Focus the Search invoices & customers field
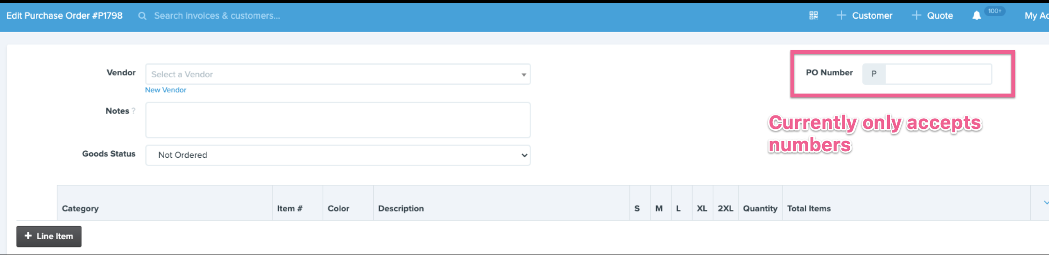The height and width of the screenshot is (255, 1049). tap(217, 16)
